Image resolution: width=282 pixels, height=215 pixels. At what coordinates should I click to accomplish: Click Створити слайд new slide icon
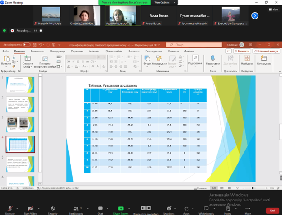pyautogui.click(x=28, y=58)
